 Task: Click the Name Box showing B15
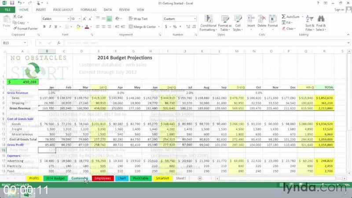12,43
